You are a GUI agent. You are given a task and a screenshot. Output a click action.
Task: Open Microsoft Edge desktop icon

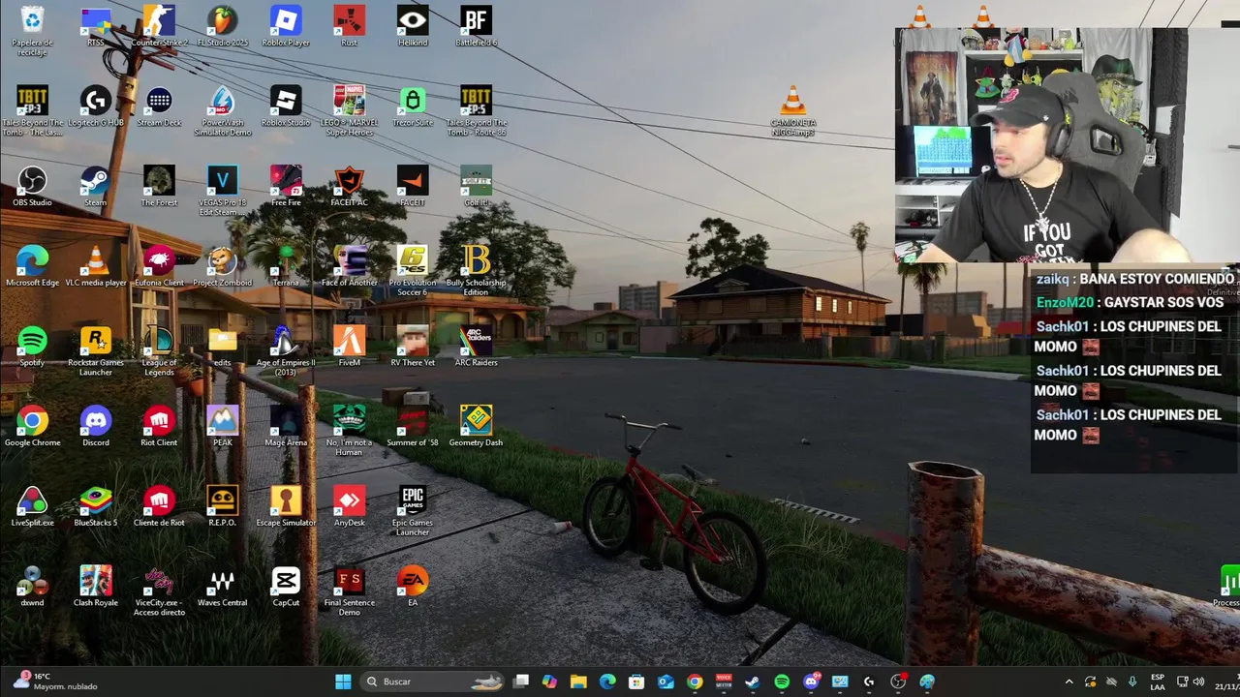(32, 267)
